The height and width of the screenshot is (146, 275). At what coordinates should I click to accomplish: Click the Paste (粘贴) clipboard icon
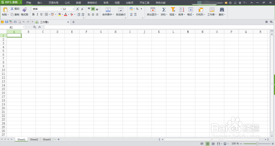pyautogui.click(x=5, y=10)
